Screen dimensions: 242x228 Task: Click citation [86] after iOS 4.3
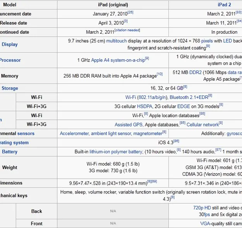(176, 141)
